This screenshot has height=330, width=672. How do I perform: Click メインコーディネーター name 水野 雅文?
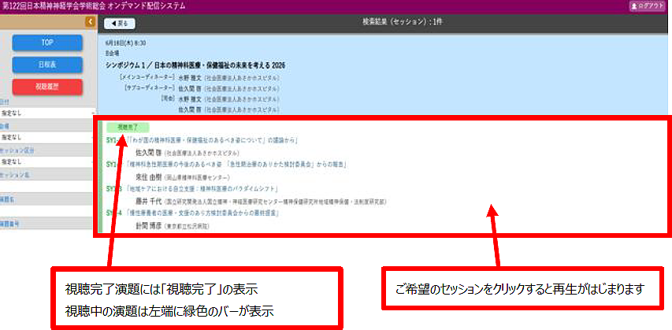point(191,78)
